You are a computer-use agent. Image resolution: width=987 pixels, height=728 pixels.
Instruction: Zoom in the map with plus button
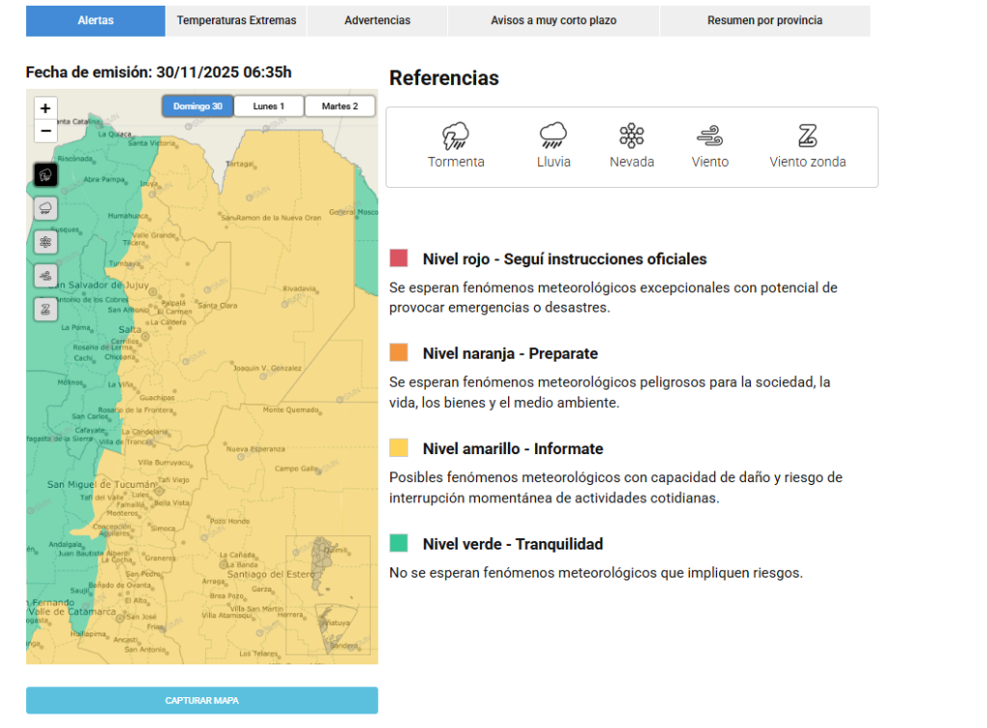45,108
